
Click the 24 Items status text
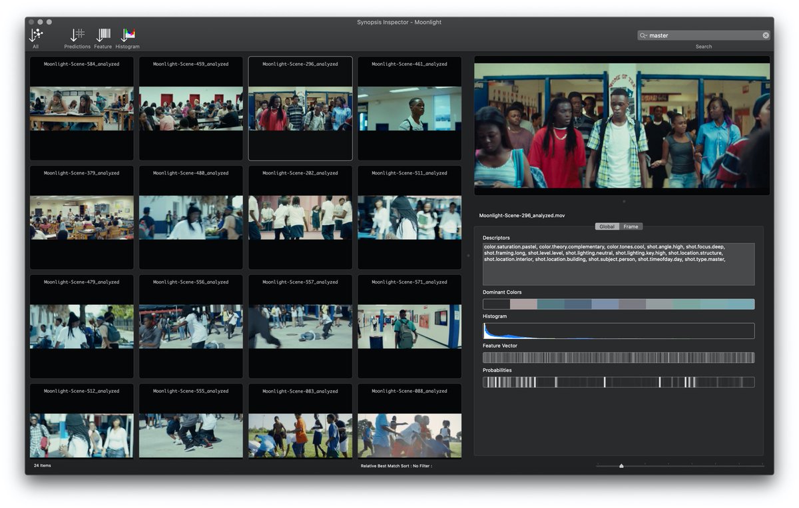pos(42,465)
